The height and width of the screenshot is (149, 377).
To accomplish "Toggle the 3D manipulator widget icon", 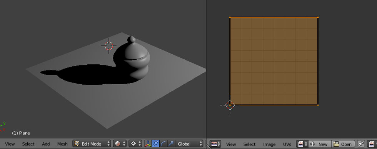I will [148, 144].
